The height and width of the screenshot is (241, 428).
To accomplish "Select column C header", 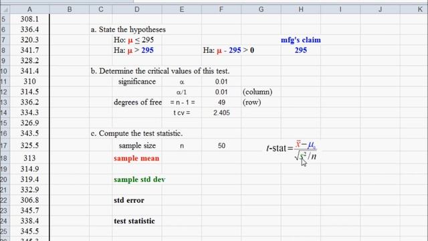I will tap(101, 9).
